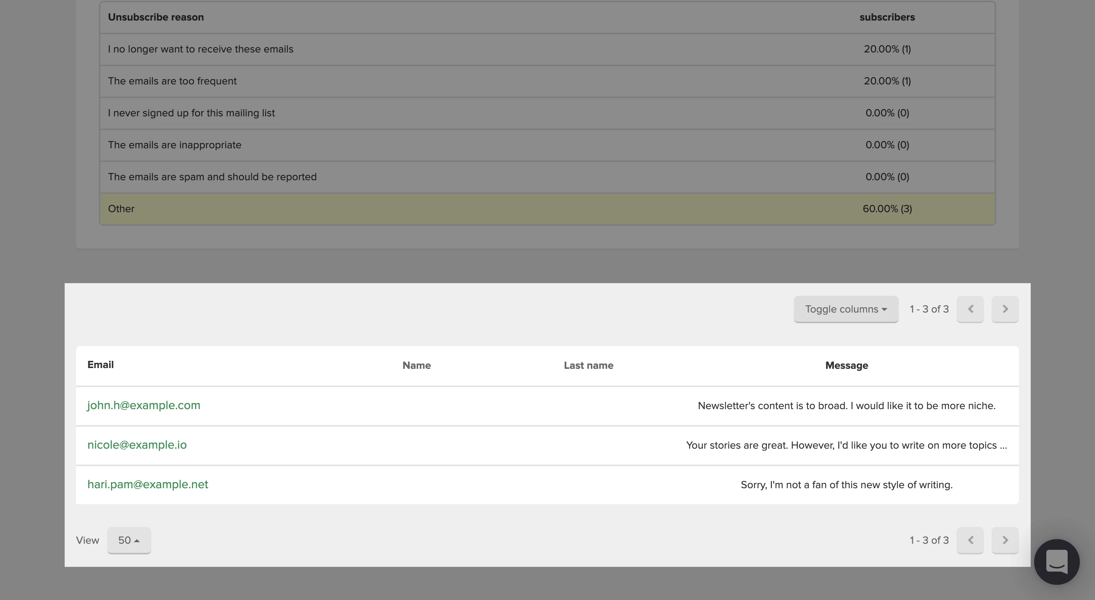This screenshot has width=1095, height=600.
Task: Click the Name column header
Action: tap(416, 365)
